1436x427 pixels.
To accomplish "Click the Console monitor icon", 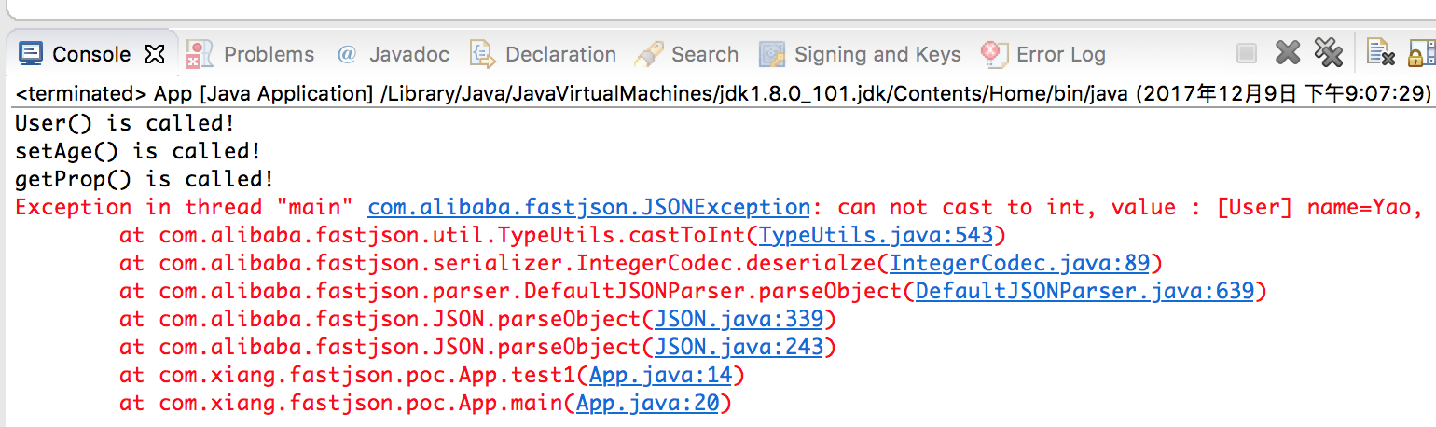I will point(31,53).
